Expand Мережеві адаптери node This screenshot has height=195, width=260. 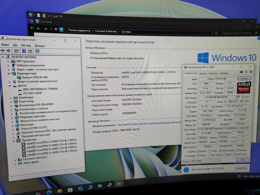click(12, 118)
